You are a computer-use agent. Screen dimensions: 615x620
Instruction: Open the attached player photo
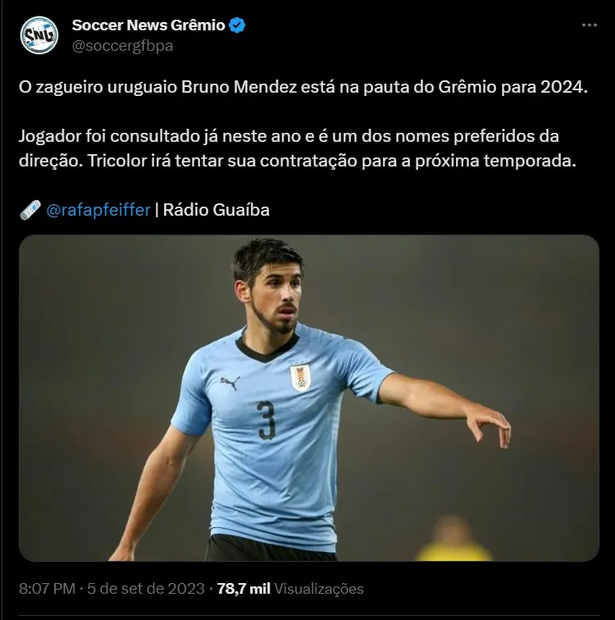[x=309, y=398]
